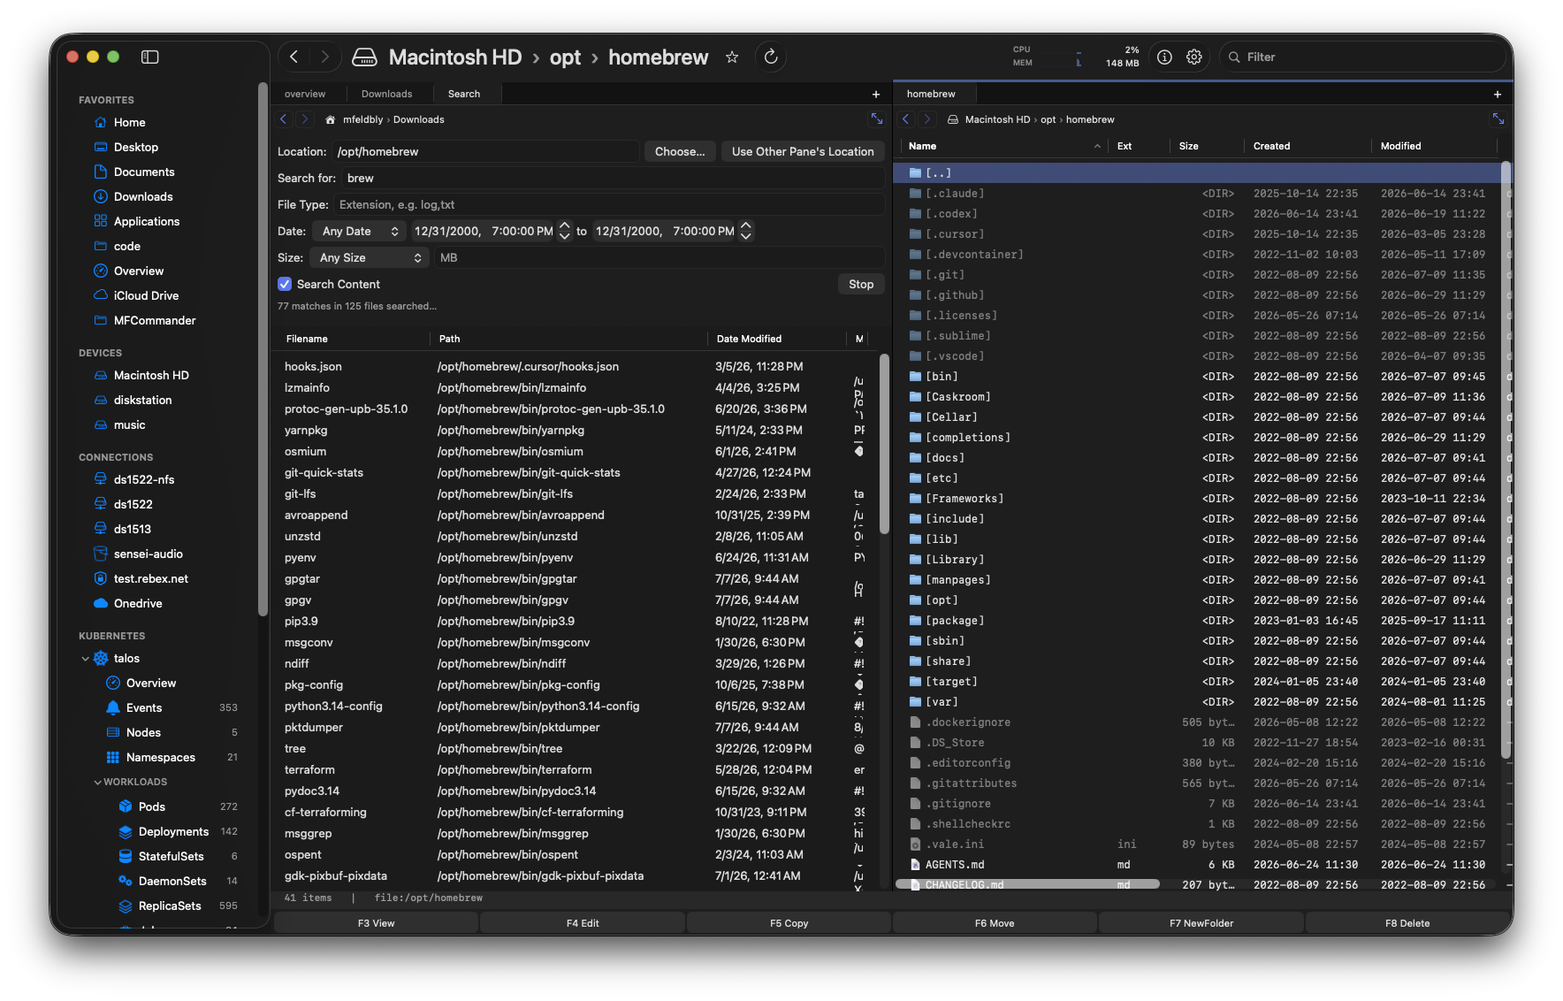Screen dimensions: 1563x1001
Task: Collapse the WORKLOADS section
Action: (97, 782)
